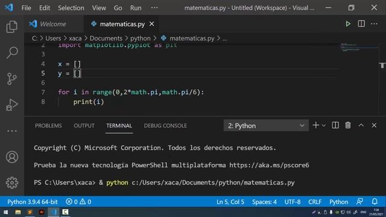Open the View menu

(99, 8)
